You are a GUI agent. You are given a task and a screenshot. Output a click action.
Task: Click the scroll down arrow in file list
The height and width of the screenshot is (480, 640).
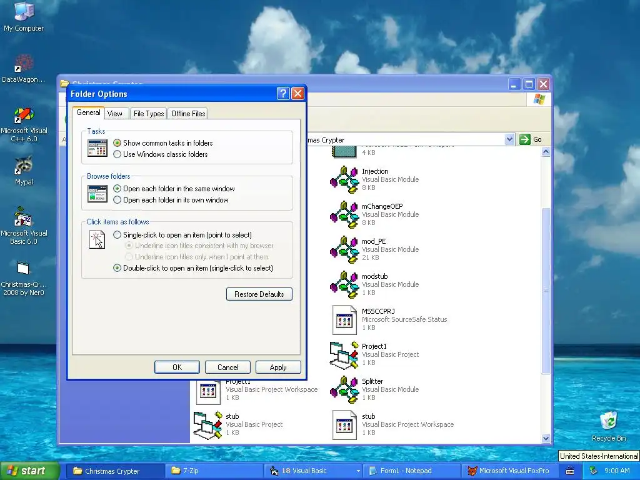[x=546, y=438]
